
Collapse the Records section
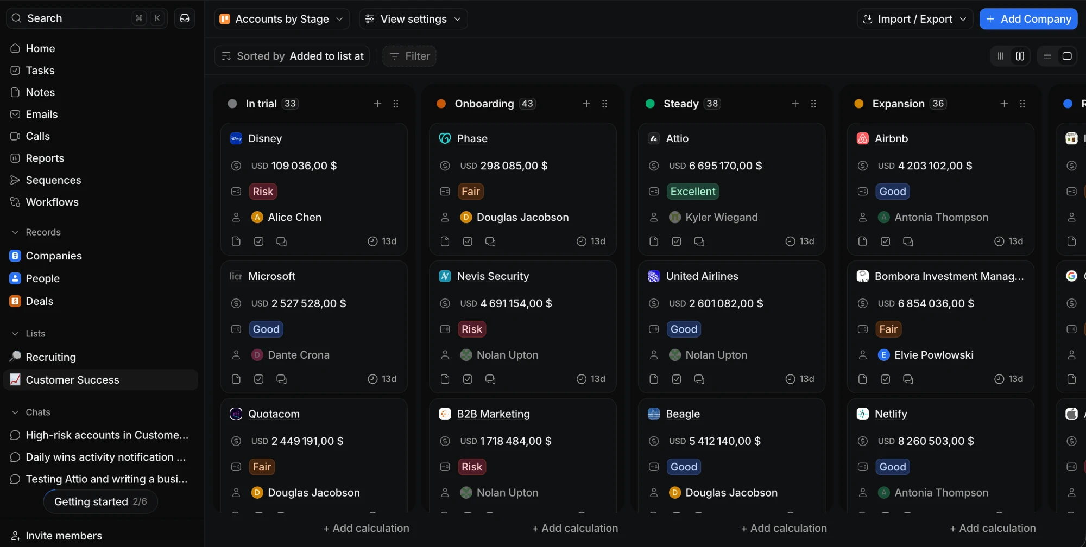coord(36,232)
